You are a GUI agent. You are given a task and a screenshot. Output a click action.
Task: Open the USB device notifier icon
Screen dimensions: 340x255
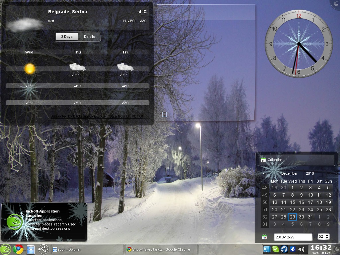[x=43, y=249]
